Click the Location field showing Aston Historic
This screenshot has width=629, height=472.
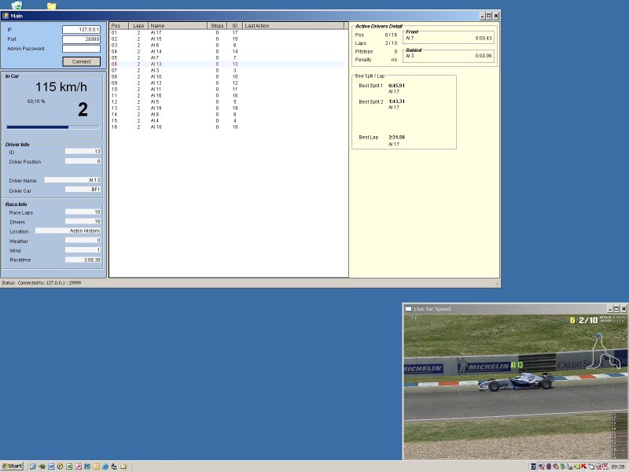click(x=68, y=230)
